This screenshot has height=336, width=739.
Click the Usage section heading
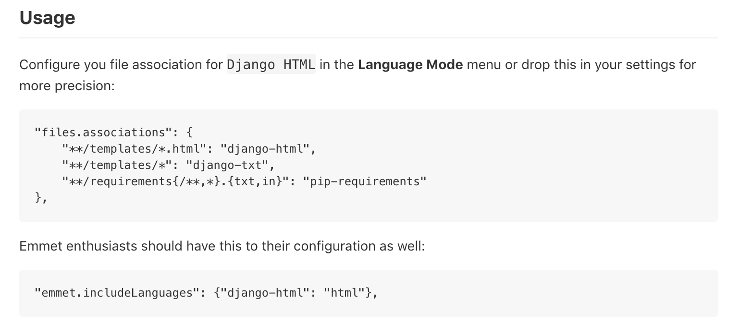click(x=47, y=18)
